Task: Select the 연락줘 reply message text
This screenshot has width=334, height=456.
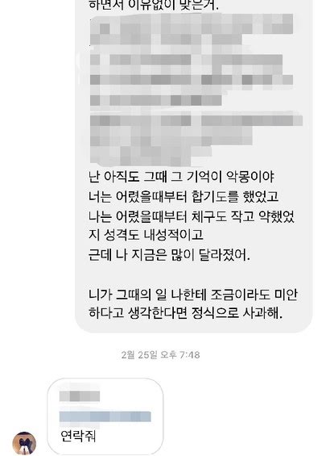Action: (78, 436)
